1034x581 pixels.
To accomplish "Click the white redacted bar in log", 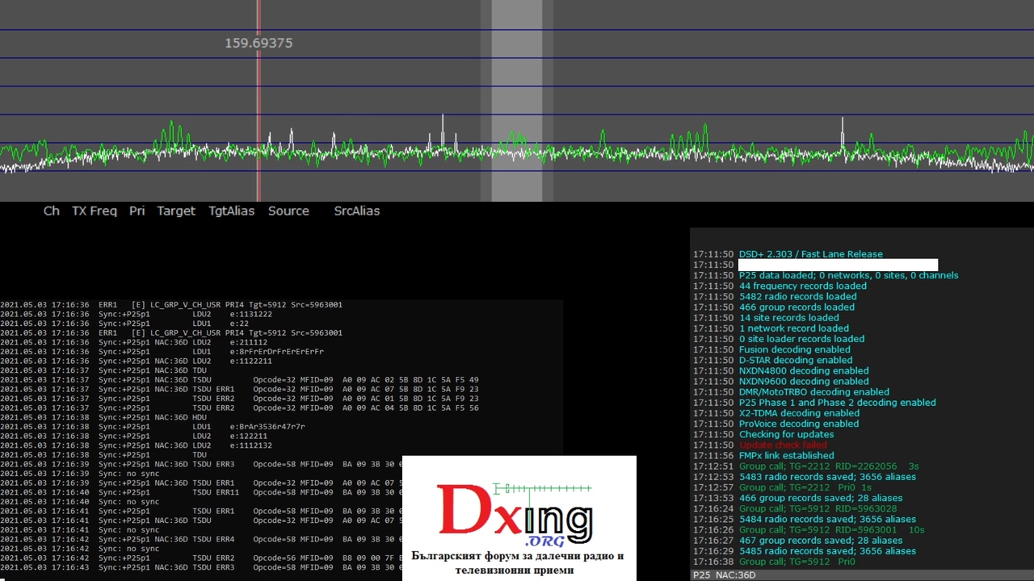I will click(839, 265).
